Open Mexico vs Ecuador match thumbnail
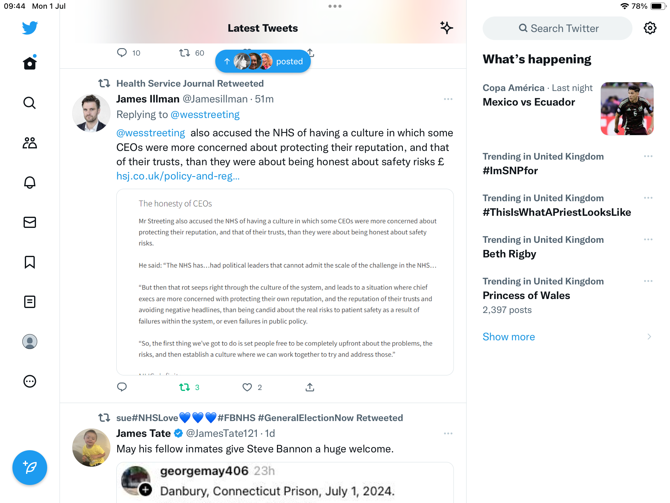The image size is (670, 503). 627,109
